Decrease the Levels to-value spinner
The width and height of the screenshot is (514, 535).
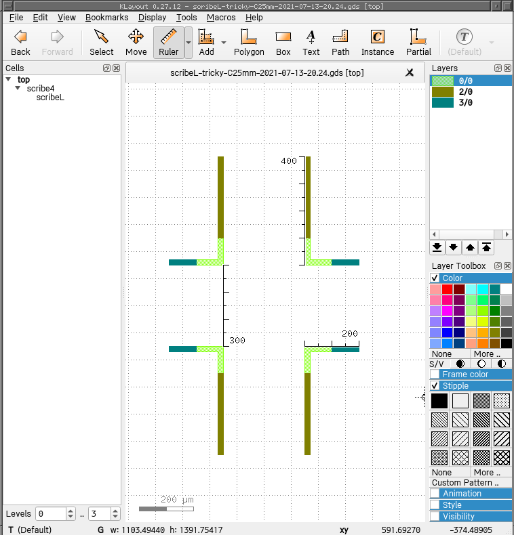[x=115, y=516]
